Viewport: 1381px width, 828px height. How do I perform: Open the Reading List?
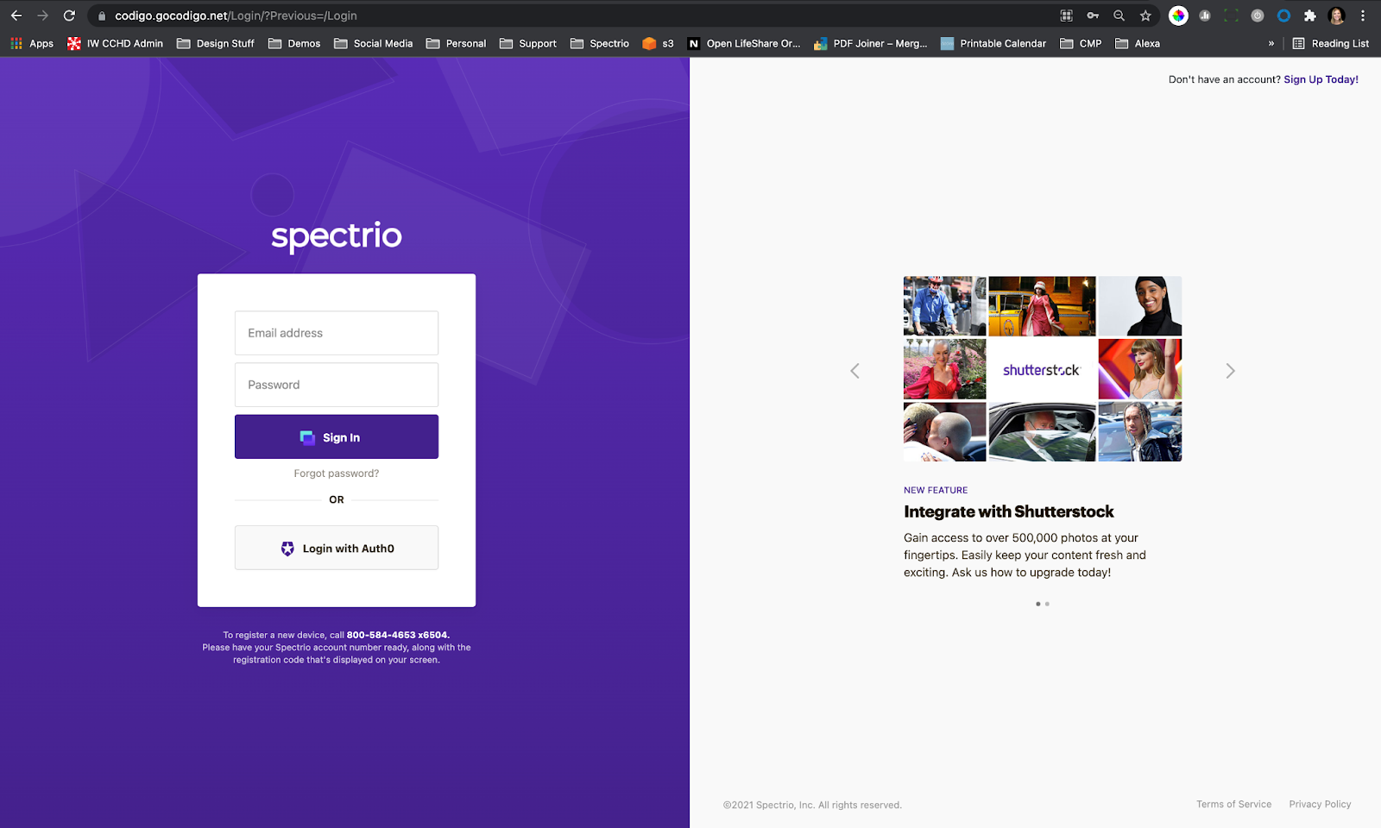pyautogui.click(x=1330, y=43)
